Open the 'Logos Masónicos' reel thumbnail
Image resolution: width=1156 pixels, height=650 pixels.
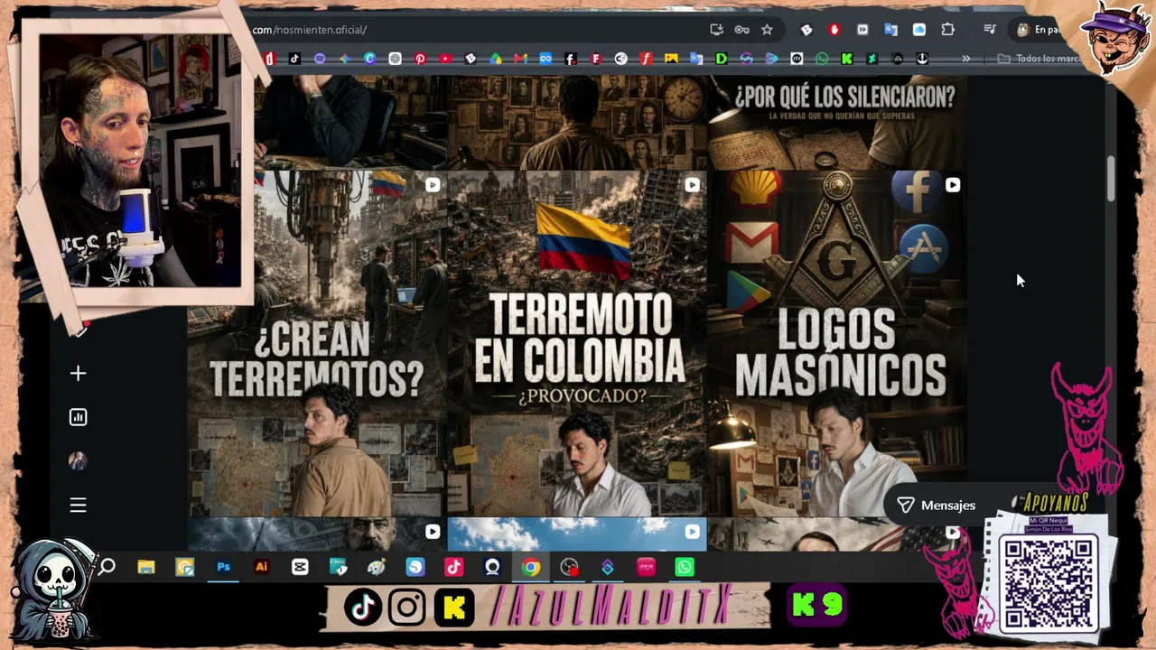coord(837,343)
